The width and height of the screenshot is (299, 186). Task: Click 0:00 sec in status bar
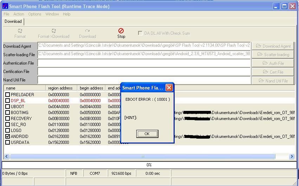(x=153, y=173)
